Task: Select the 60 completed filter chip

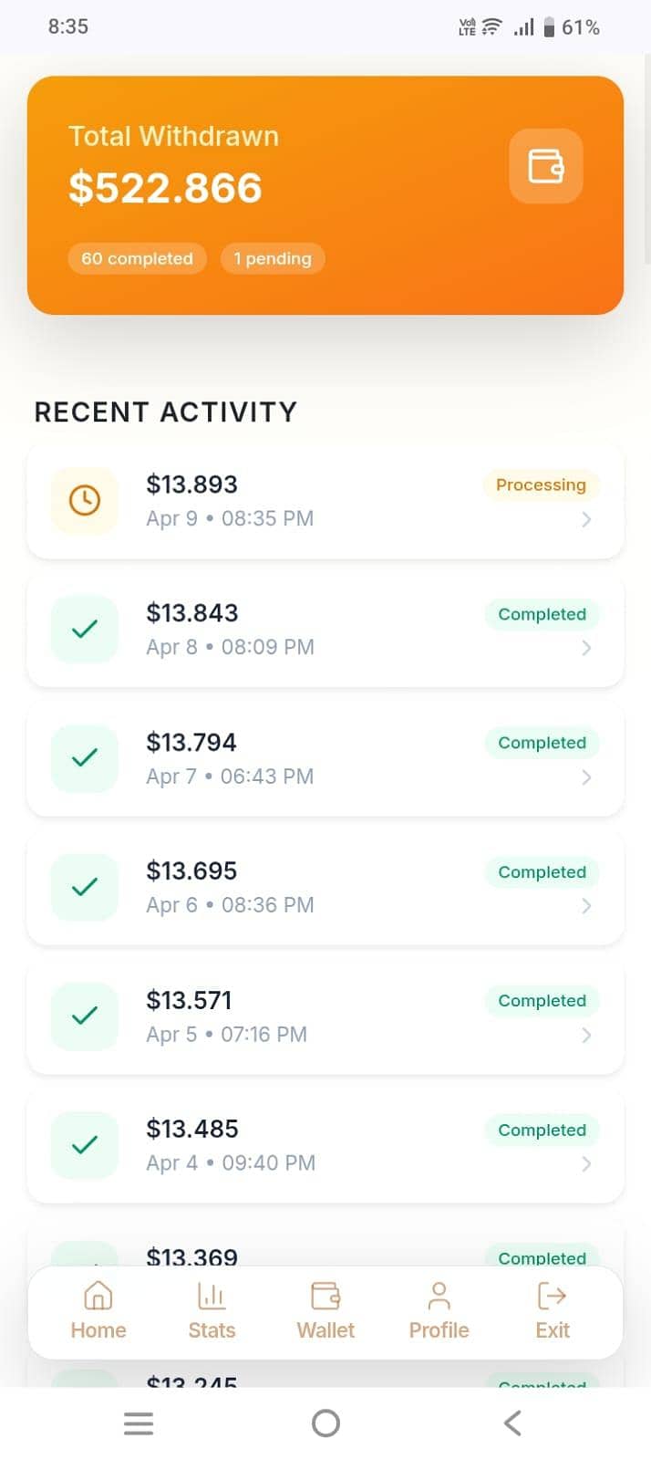Action: 137,258
